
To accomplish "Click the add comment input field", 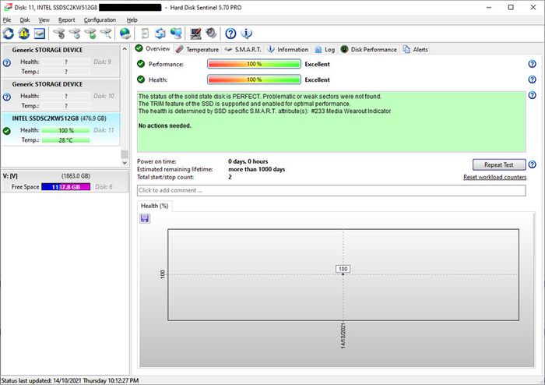I will point(331,190).
